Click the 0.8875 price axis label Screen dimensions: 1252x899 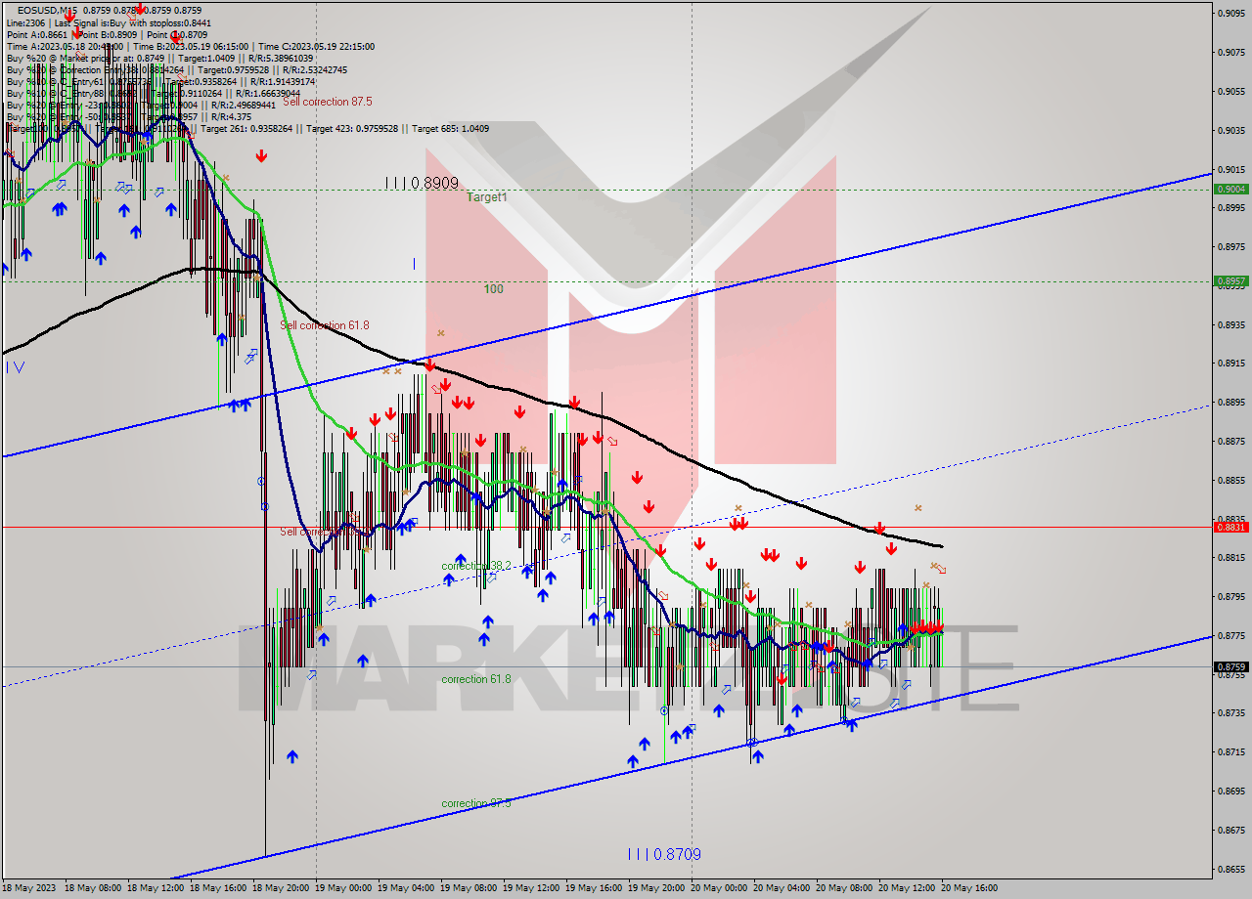tap(1230, 441)
